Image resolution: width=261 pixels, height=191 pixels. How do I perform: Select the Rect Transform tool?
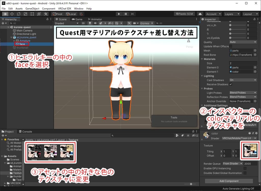click(32, 14)
